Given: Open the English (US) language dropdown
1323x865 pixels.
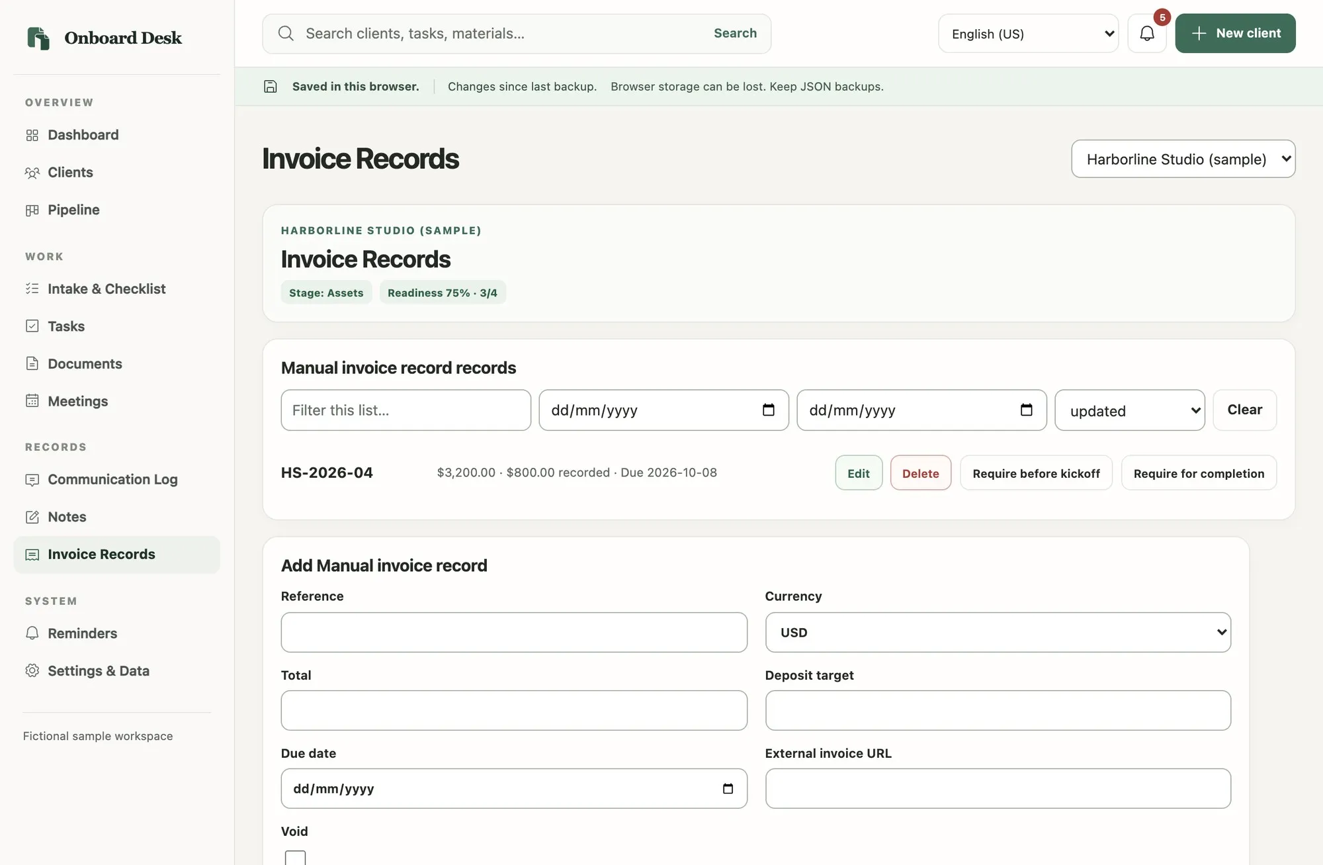Looking at the screenshot, I should (1028, 34).
